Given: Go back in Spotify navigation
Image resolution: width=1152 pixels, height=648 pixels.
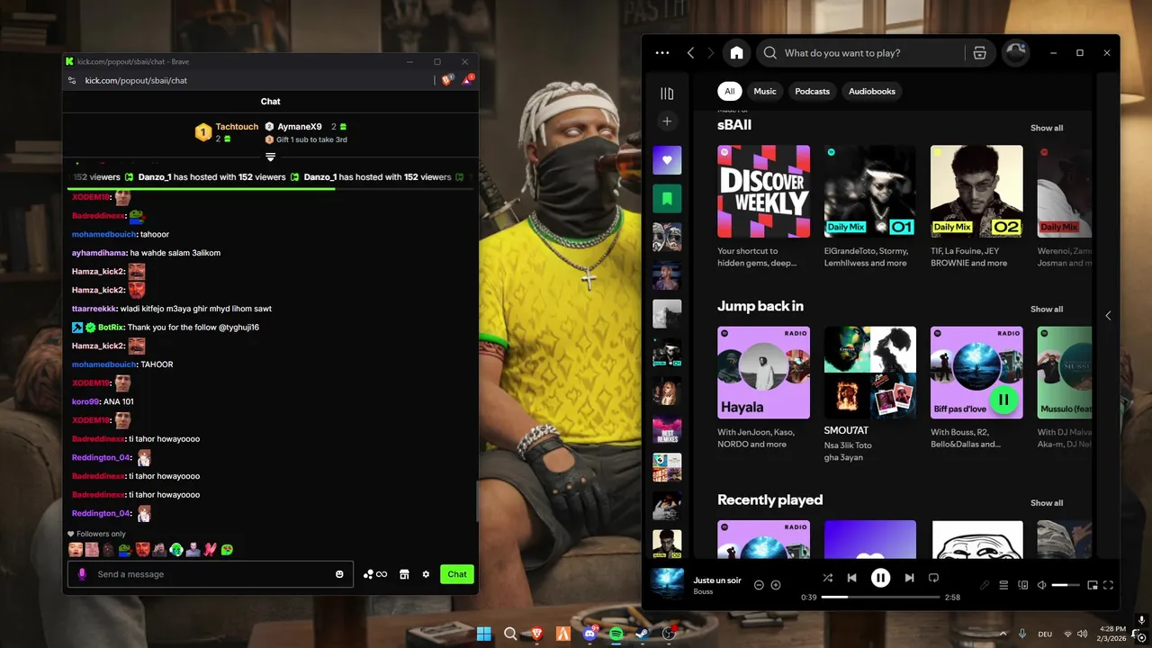Looking at the screenshot, I should pyautogui.click(x=691, y=53).
